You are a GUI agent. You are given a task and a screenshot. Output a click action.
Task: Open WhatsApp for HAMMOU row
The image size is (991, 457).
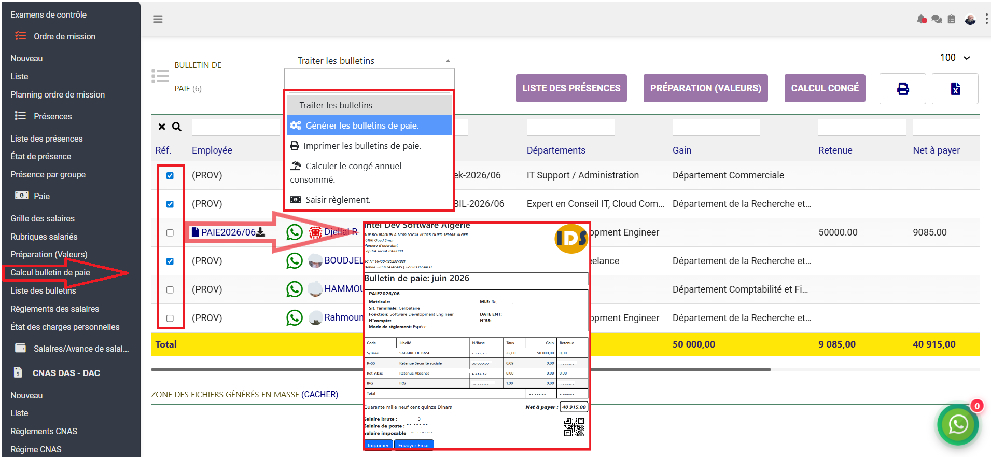click(x=295, y=289)
